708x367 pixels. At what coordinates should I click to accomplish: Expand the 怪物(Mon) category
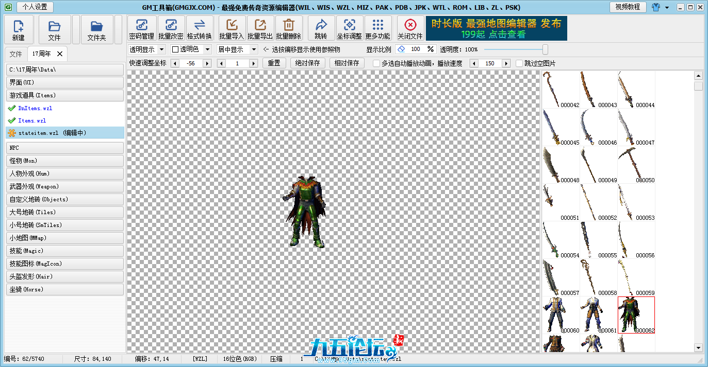[x=65, y=161]
